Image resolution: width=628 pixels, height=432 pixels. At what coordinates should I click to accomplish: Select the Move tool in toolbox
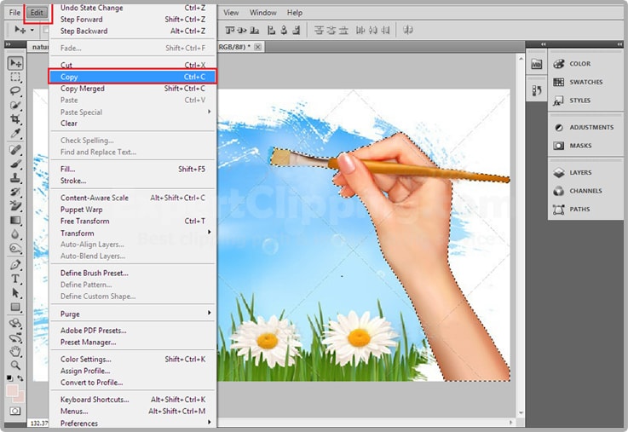coord(15,63)
